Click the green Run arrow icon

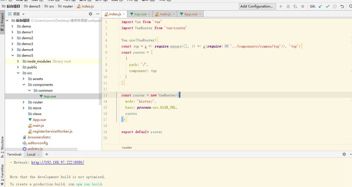[x=281, y=6]
